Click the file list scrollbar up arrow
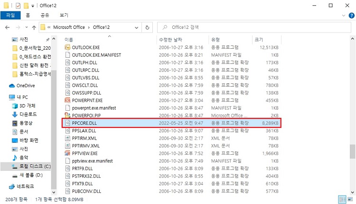Viewport: 356px width, 204px height. pyautogui.click(x=352, y=39)
